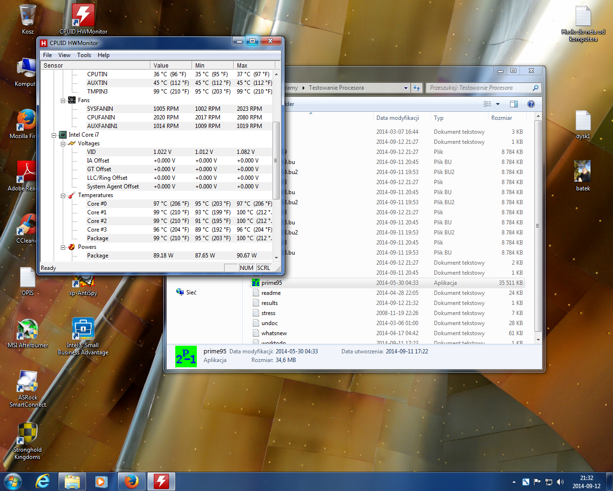
Task: Collapse the Powers group in HWMonitor
Action: [63, 247]
